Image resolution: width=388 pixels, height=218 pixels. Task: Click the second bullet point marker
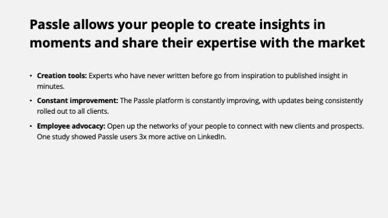(x=31, y=101)
